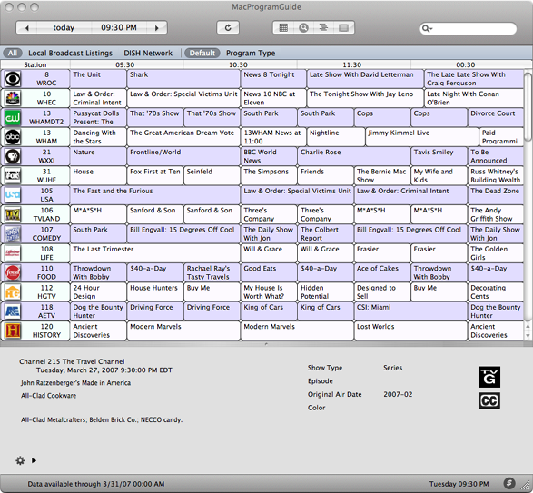Click the History Channel logo
The height and width of the screenshot is (493, 533).
point(13,330)
